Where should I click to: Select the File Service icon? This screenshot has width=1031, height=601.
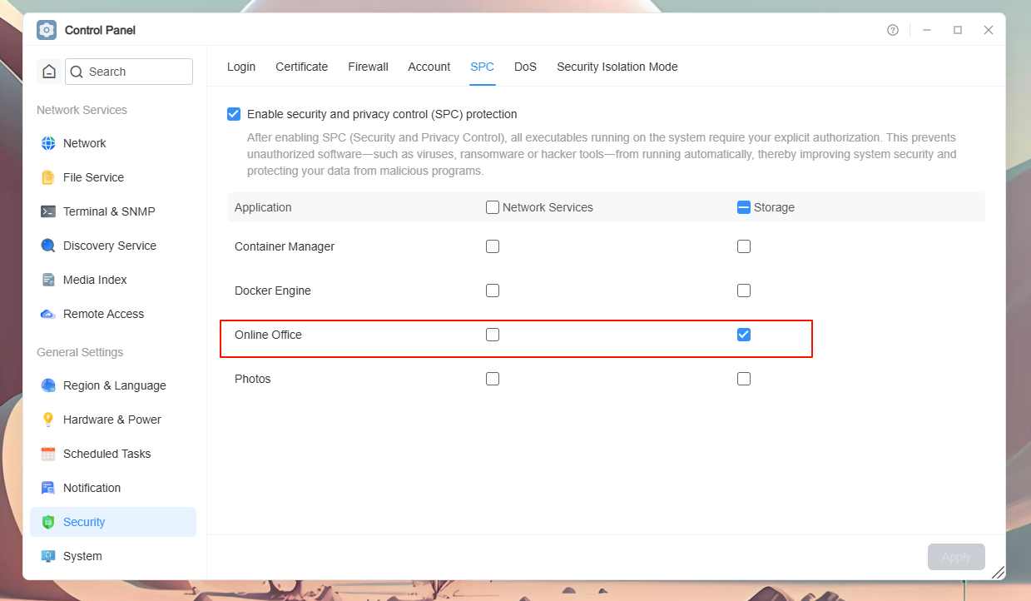[48, 177]
